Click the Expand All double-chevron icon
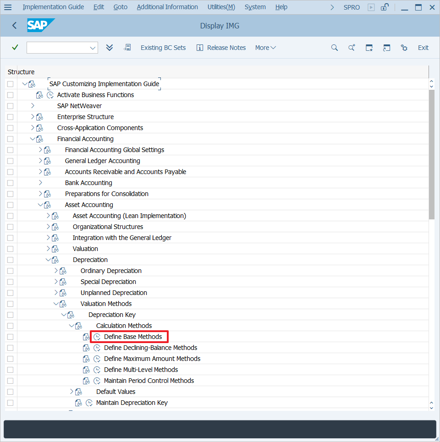Image resolution: width=440 pixels, height=442 pixels. coord(110,47)
